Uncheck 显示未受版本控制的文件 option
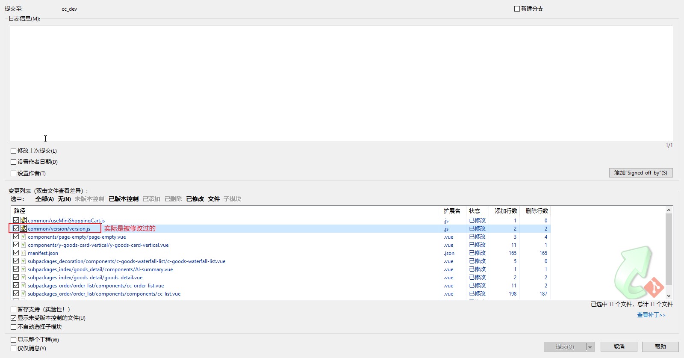Viewport: 684px width, 358px height. pyautogui.click(x=14, y=318)
